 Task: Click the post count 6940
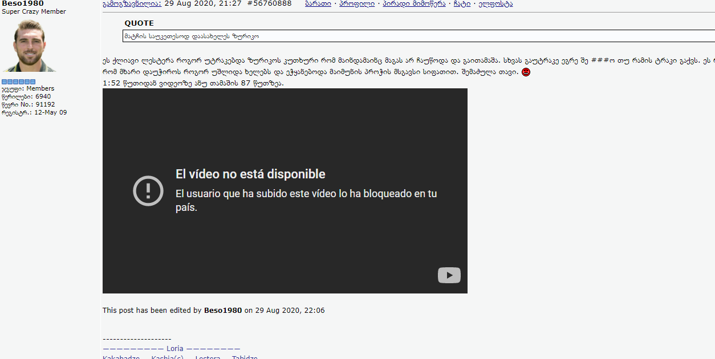(43, 96)
